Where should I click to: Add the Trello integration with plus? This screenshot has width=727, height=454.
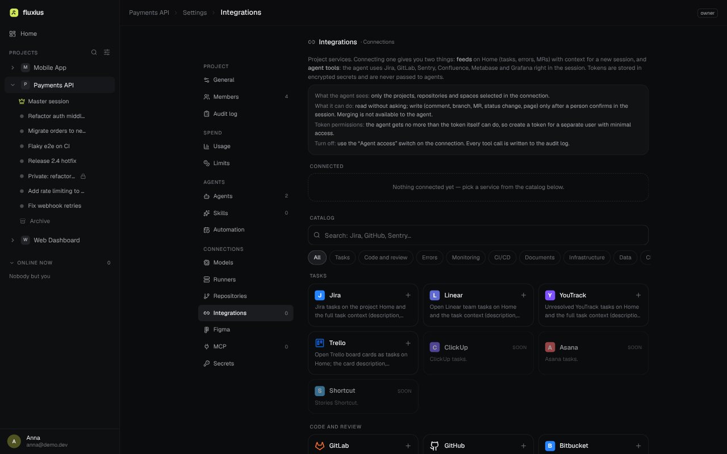(x=408, y=343)
